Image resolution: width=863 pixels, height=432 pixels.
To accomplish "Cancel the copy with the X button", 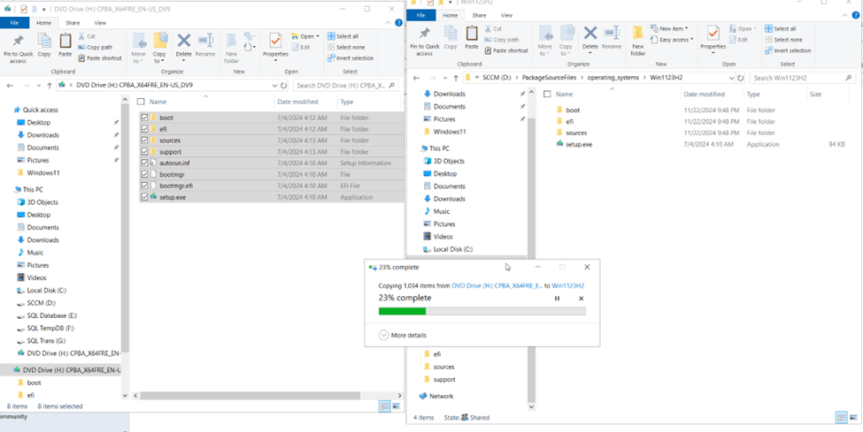I will [x=582, y=299].
